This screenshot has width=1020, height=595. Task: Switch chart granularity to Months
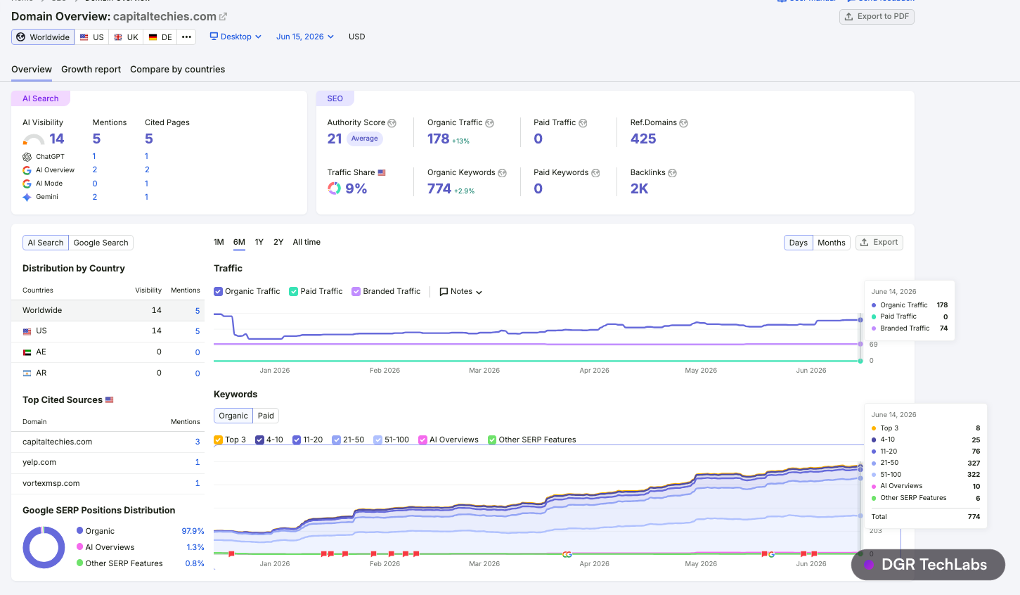832,243
